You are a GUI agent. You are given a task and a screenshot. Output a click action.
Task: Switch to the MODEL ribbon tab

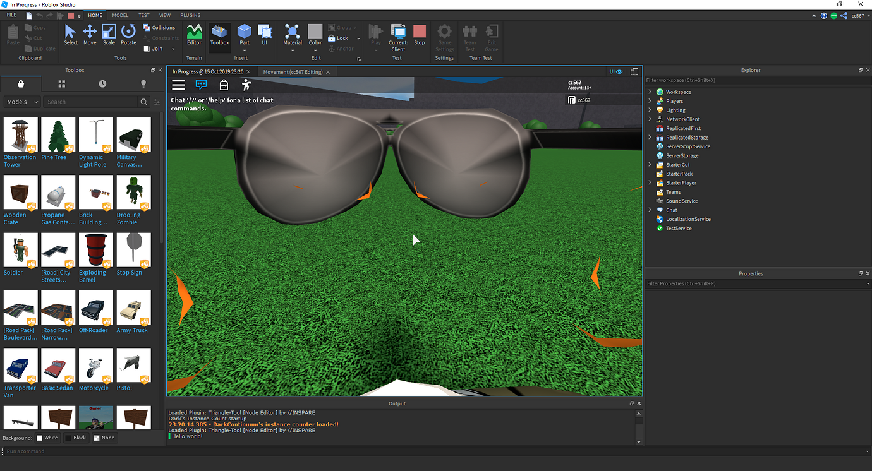120,15
